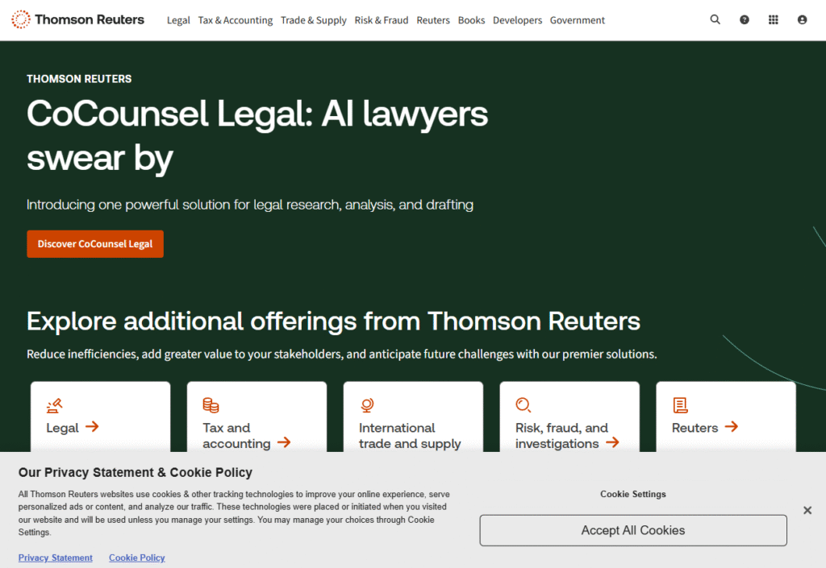Close the cookie policy banner
Image resolution: width=826 pixels, height=568 pixels.
pyautogui.click(x=807, y=510)
